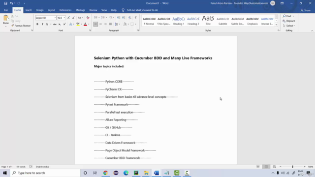This screenshot has height=177, width=315.
Task: Open the File tab
Action: (6, 10)
